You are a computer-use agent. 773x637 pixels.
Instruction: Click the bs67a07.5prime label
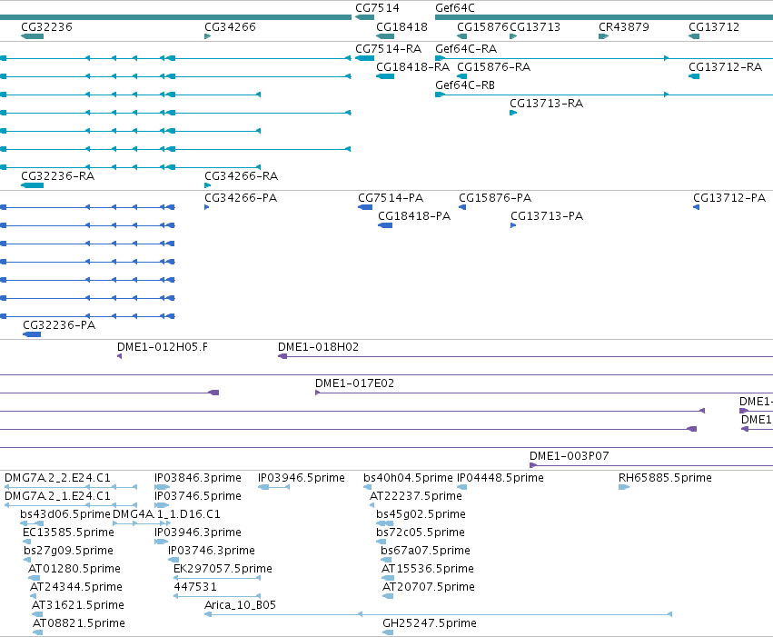click(425, 551)
